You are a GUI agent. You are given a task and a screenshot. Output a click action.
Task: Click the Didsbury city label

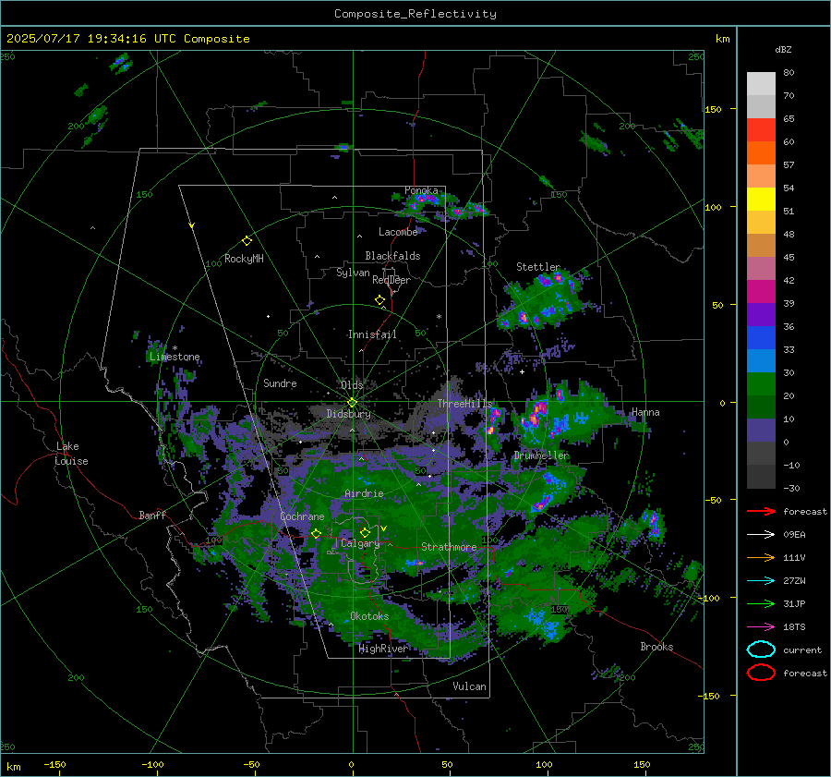pos(348,414)
